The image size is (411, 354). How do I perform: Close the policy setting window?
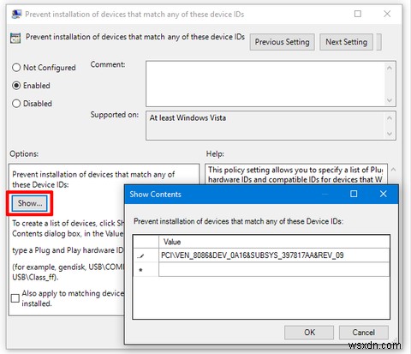(387, 14)
